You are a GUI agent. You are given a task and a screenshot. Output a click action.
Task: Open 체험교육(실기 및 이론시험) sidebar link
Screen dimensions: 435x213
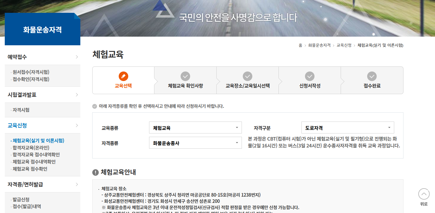click(38, 141)
